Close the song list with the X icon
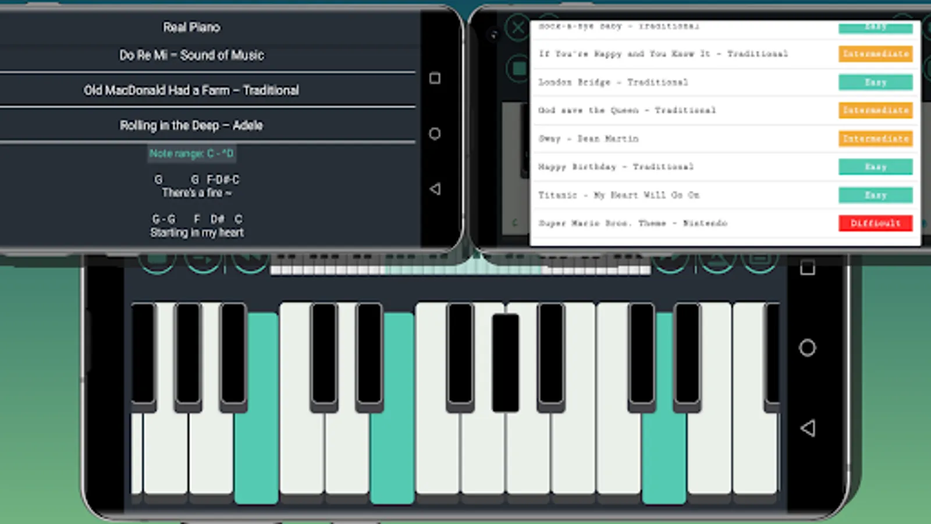 517,27
